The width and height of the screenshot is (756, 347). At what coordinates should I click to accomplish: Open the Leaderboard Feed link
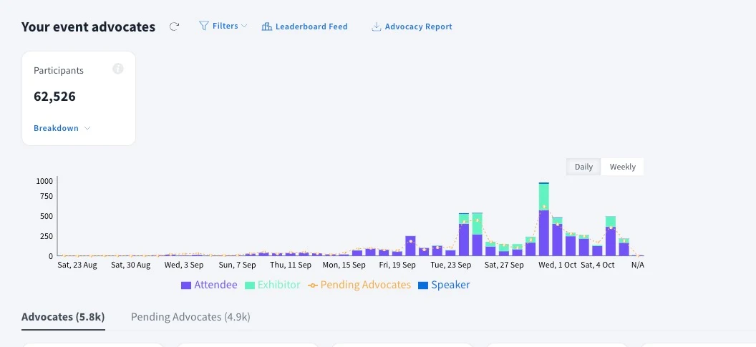click(311, 26)
